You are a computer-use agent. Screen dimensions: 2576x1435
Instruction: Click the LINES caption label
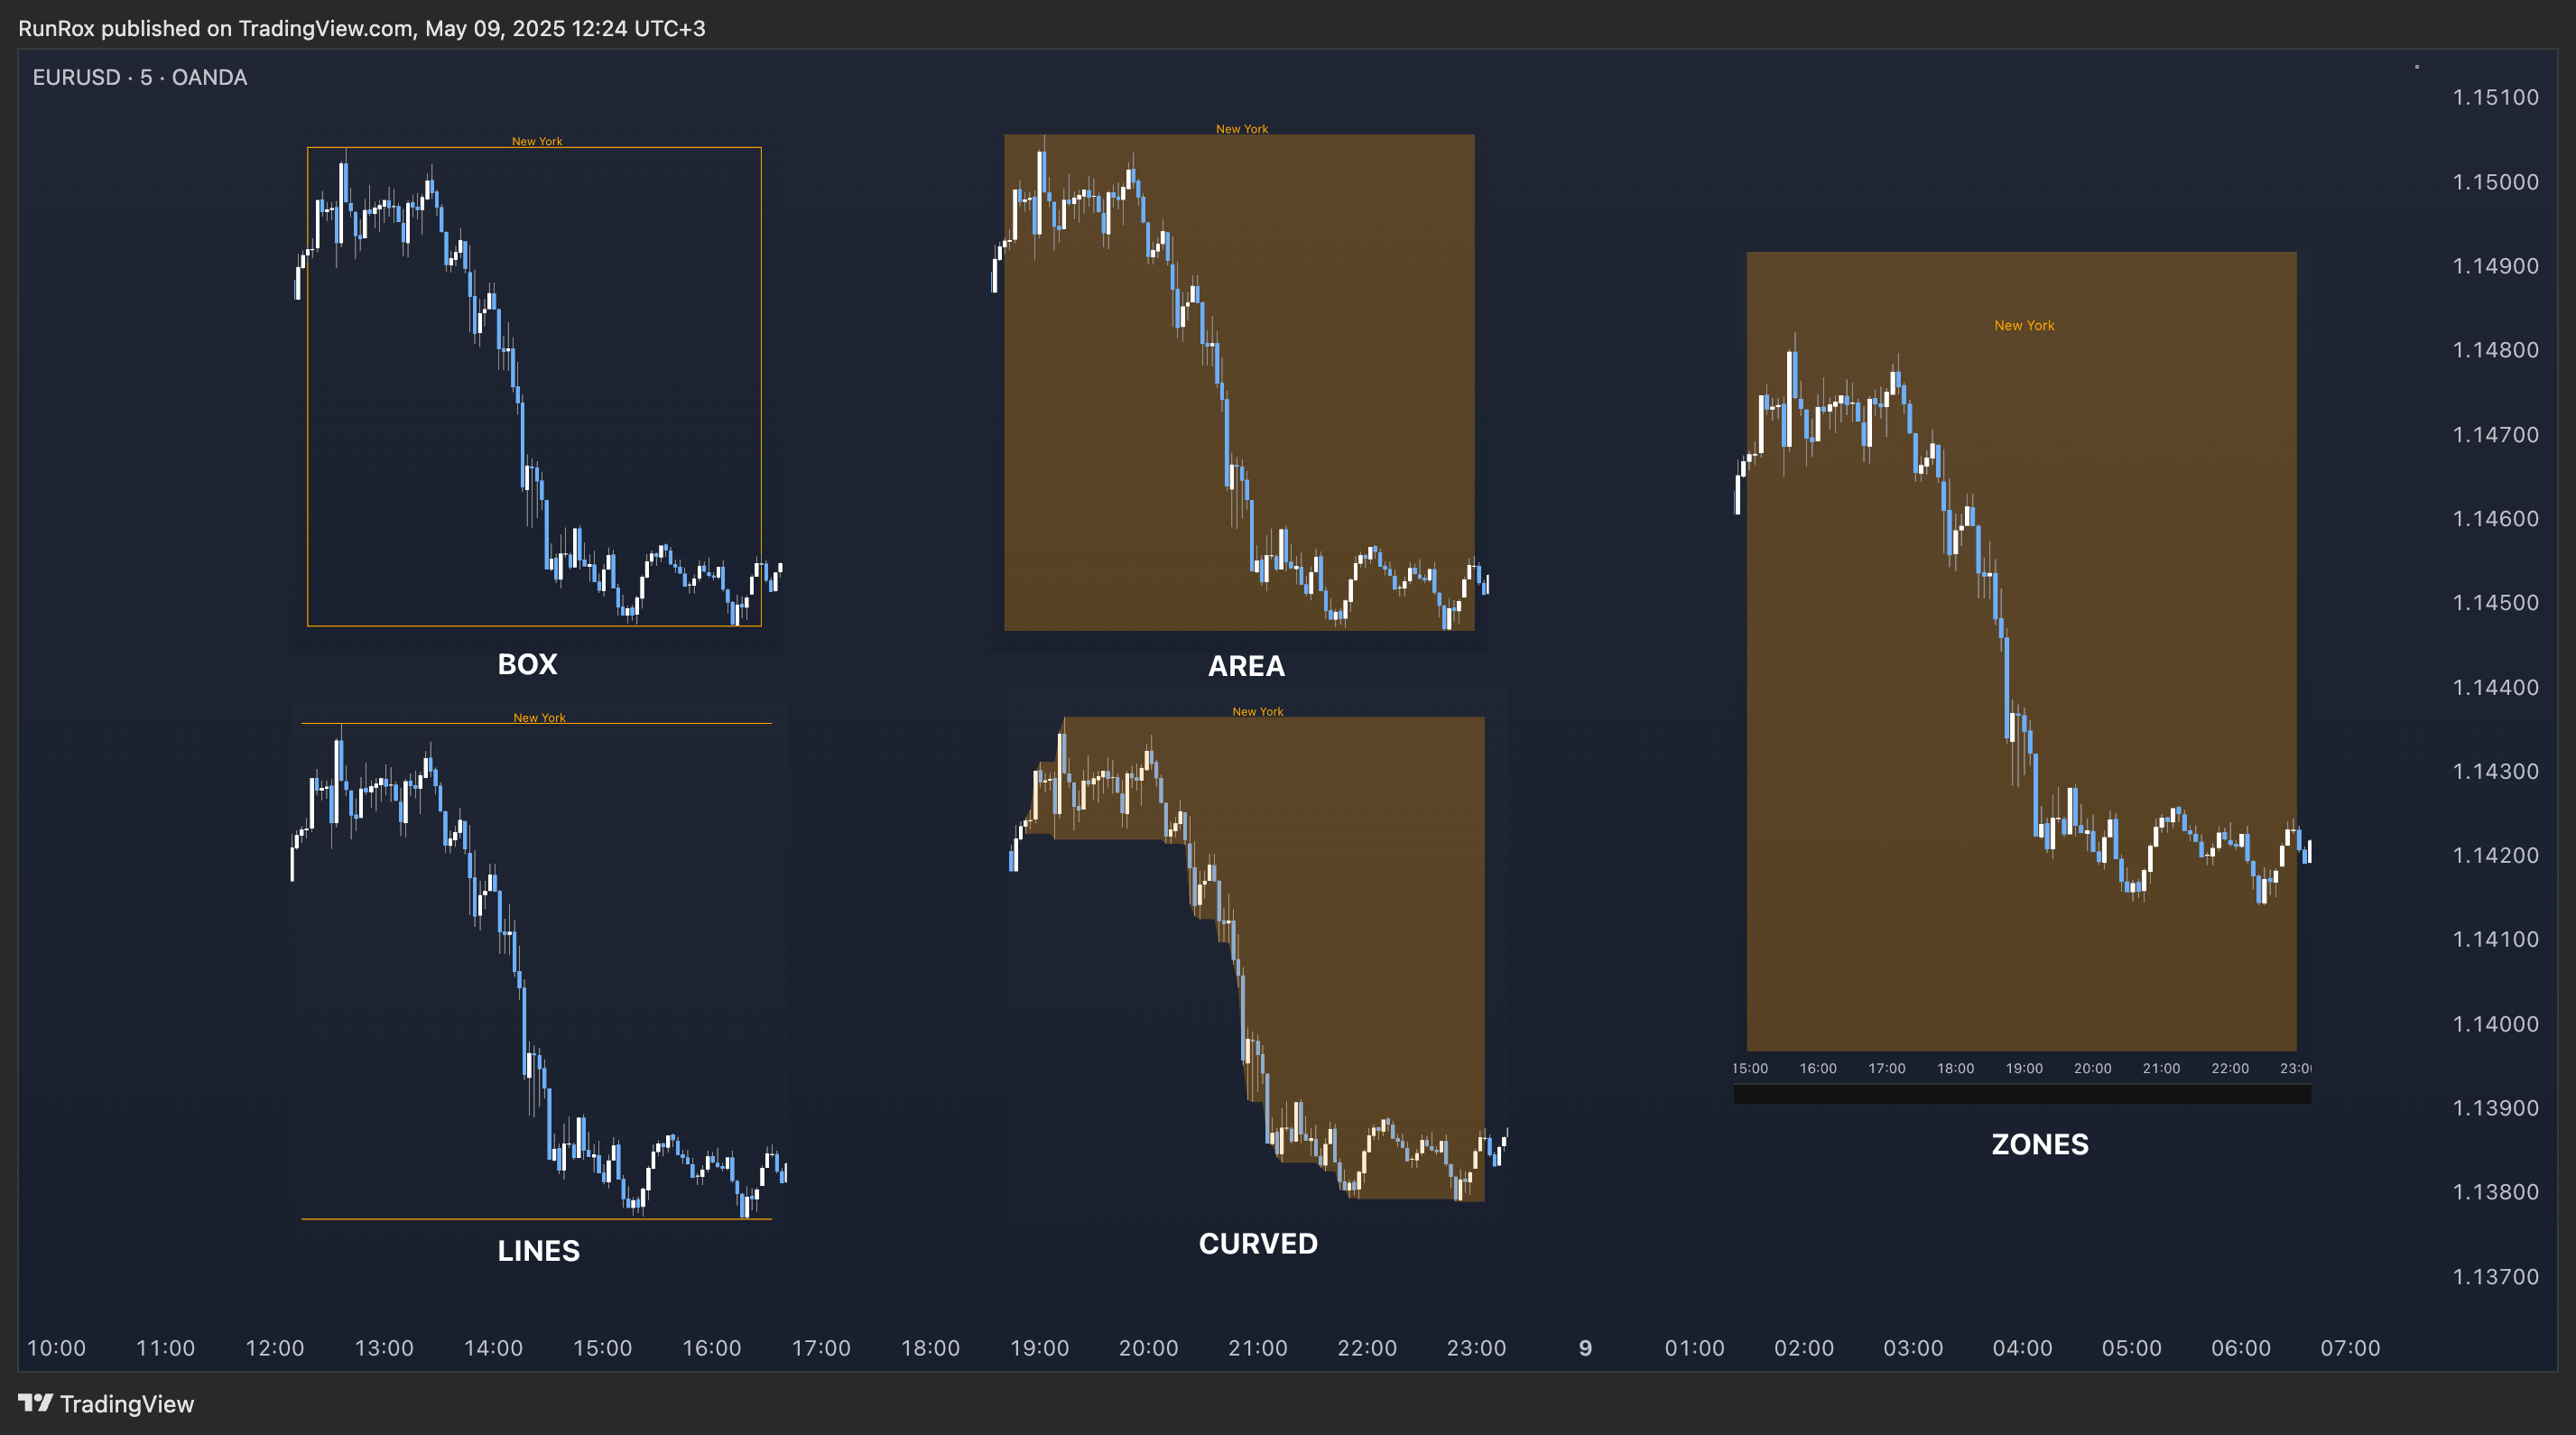[x=538, y=1250]
